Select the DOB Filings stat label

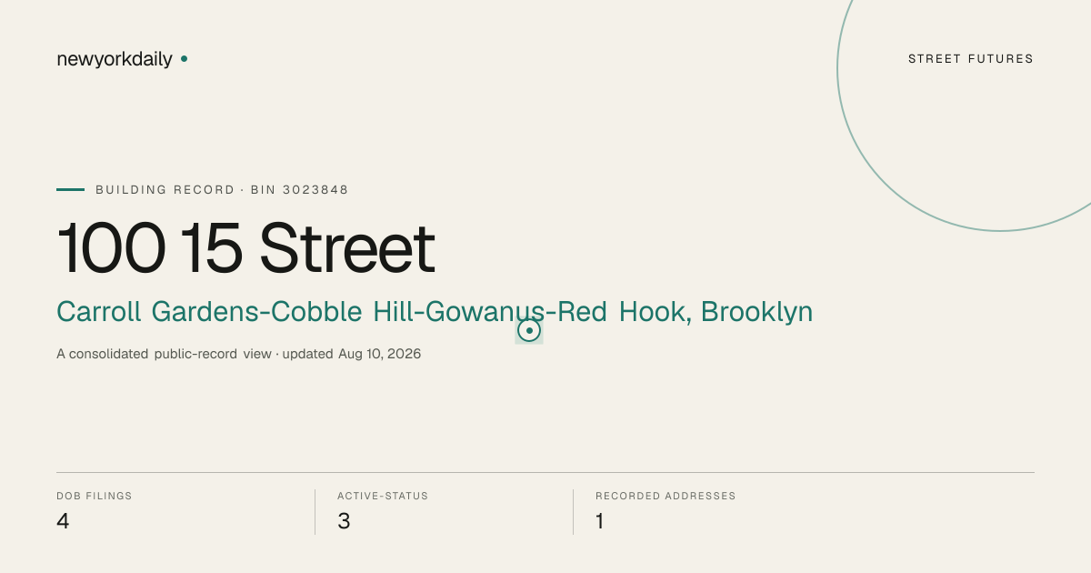click(95, 496)
